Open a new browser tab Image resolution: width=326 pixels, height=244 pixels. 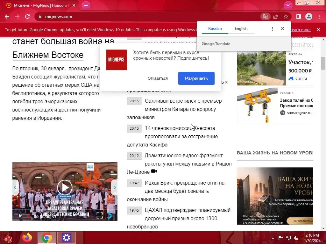[86, 5]
